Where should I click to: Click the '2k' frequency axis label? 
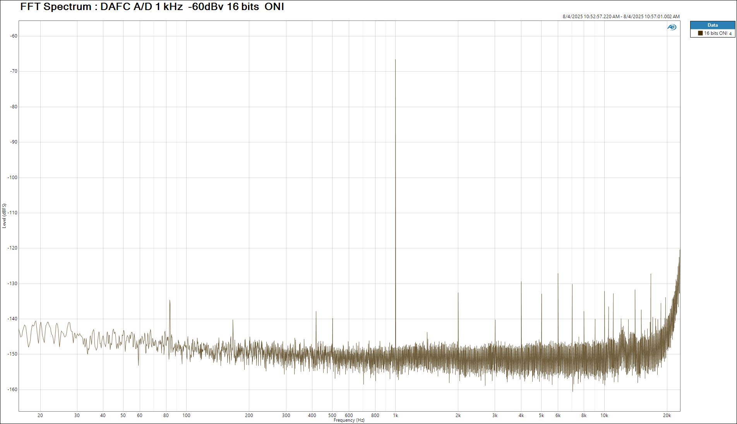coord(458,415)
